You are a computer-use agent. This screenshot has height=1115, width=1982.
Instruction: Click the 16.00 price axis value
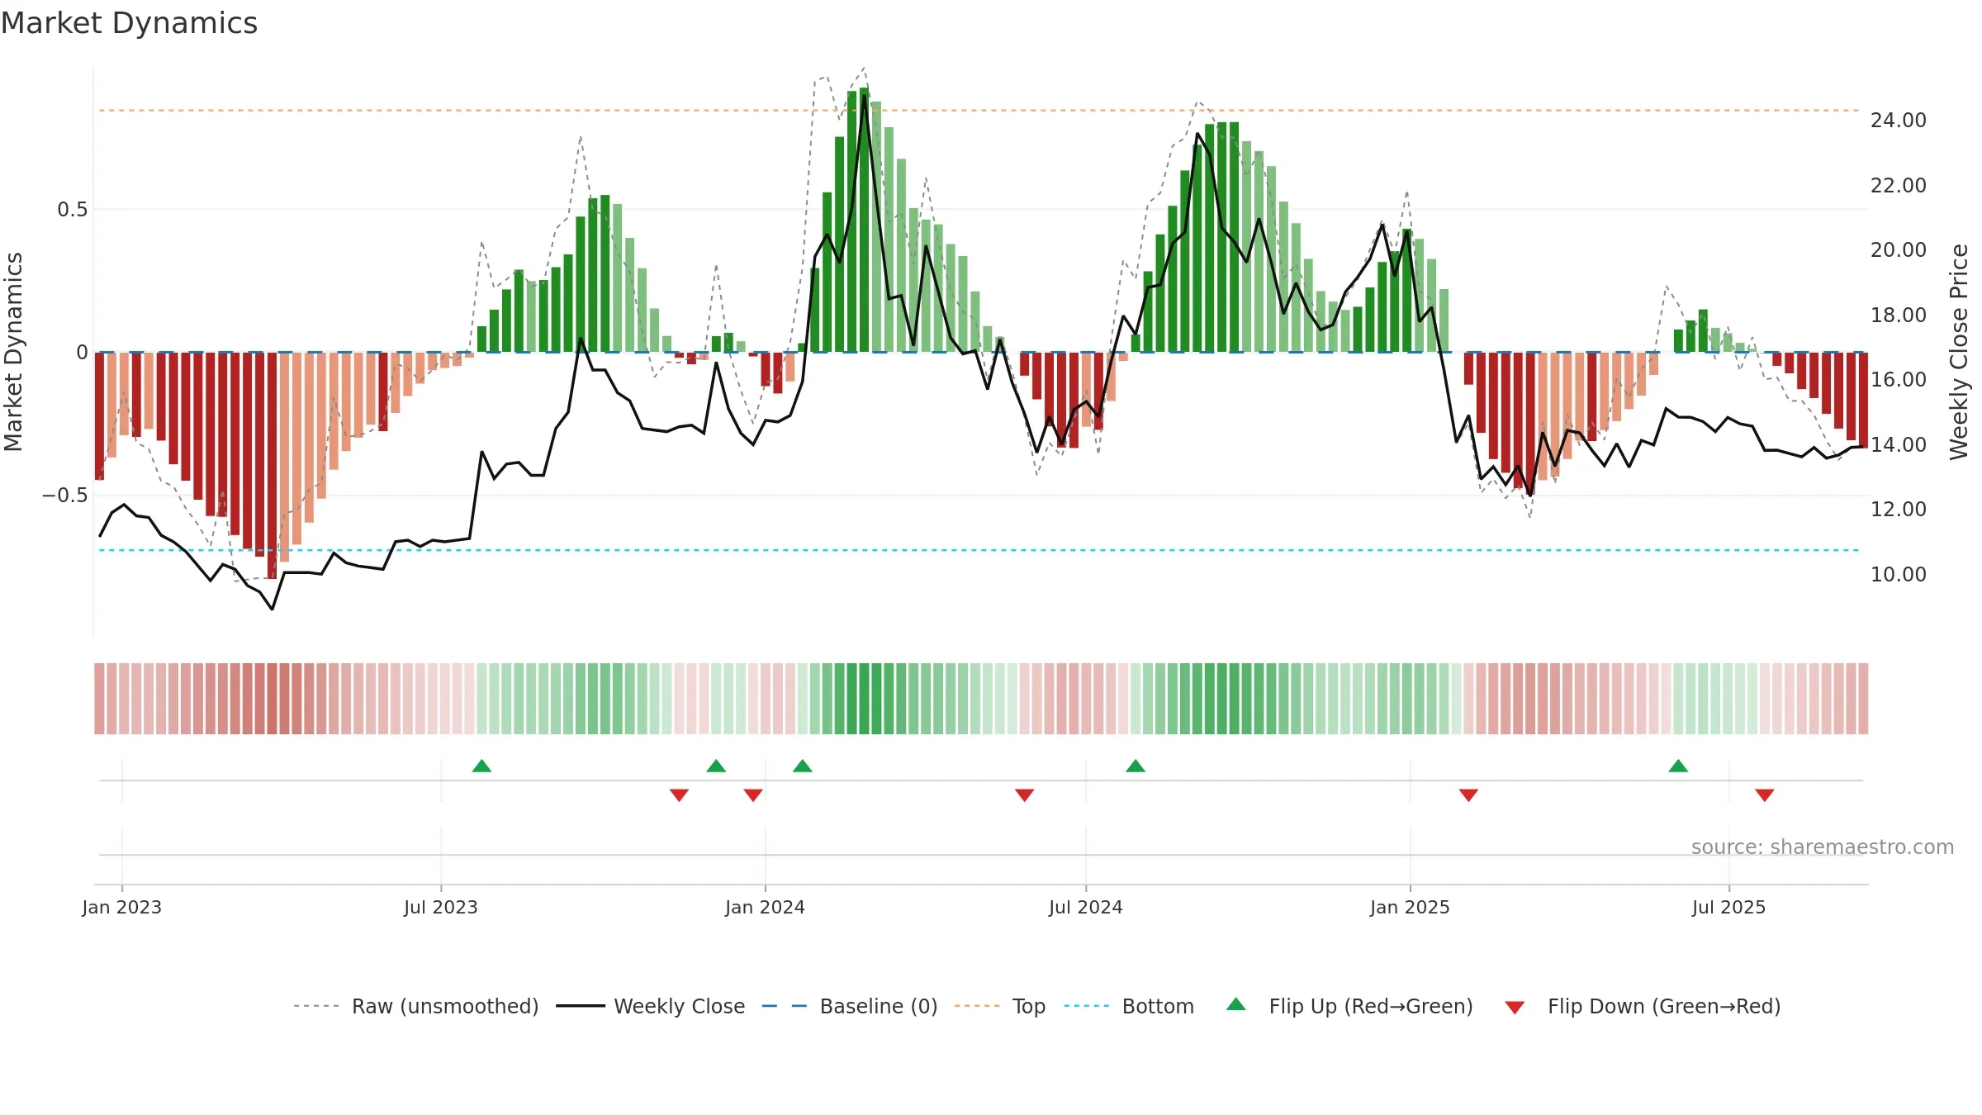point(1899,380)
